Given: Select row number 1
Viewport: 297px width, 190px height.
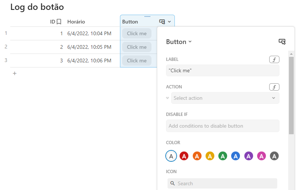Looking at the screenshot, I should click(6, 33).
